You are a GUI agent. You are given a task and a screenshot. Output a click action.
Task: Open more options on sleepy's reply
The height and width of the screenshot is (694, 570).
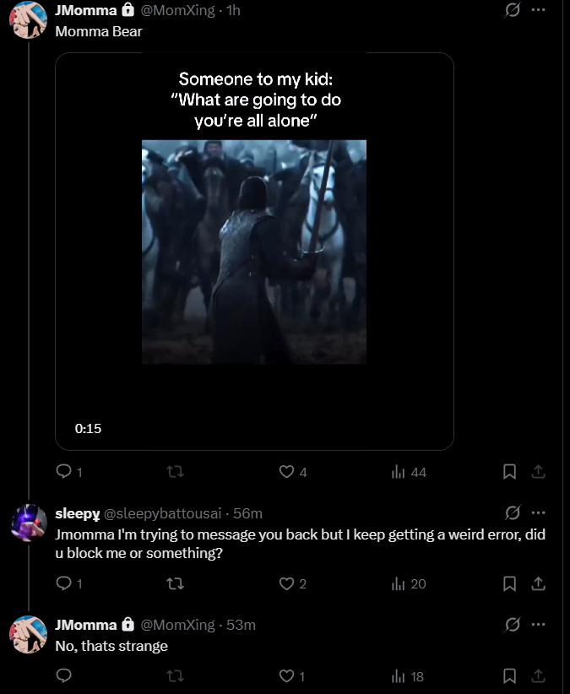pyautogui.click(x=539, y=512)
